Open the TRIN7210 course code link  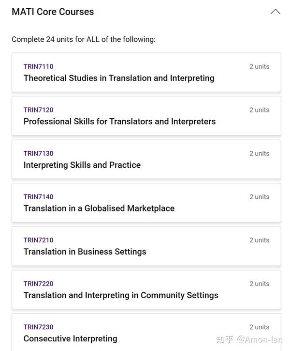(38, 240)
